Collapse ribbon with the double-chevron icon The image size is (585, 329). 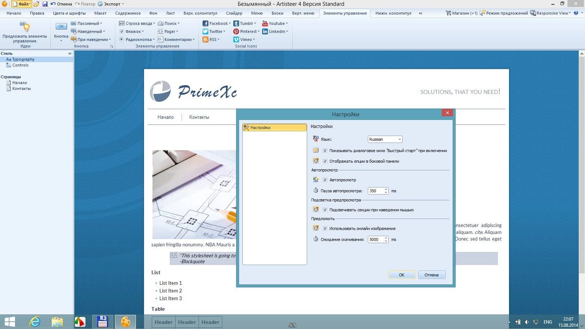420,13
